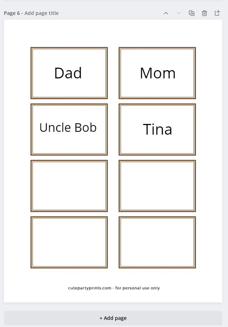Select the Dad text on the card
This screenshot has width=228, height=327.
68,73
